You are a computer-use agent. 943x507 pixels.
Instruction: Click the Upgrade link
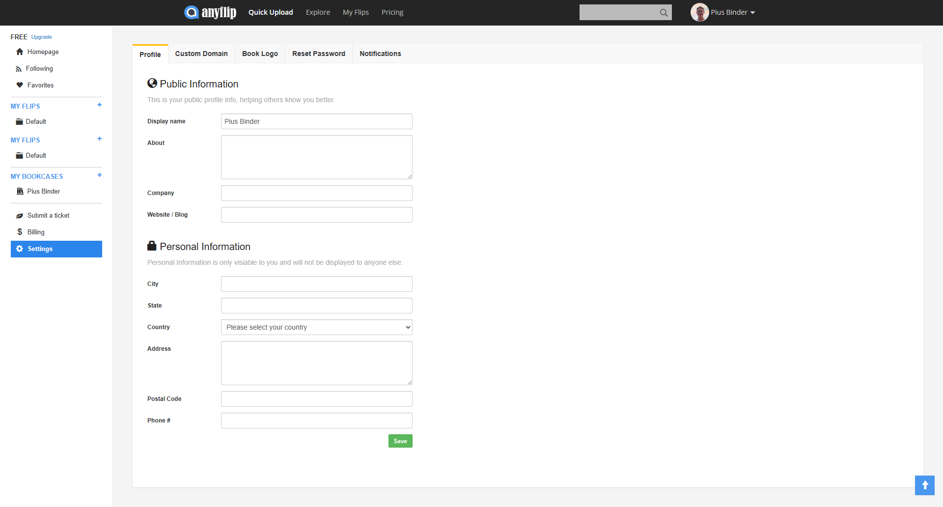pyautogui.click(x=41, y=37)
